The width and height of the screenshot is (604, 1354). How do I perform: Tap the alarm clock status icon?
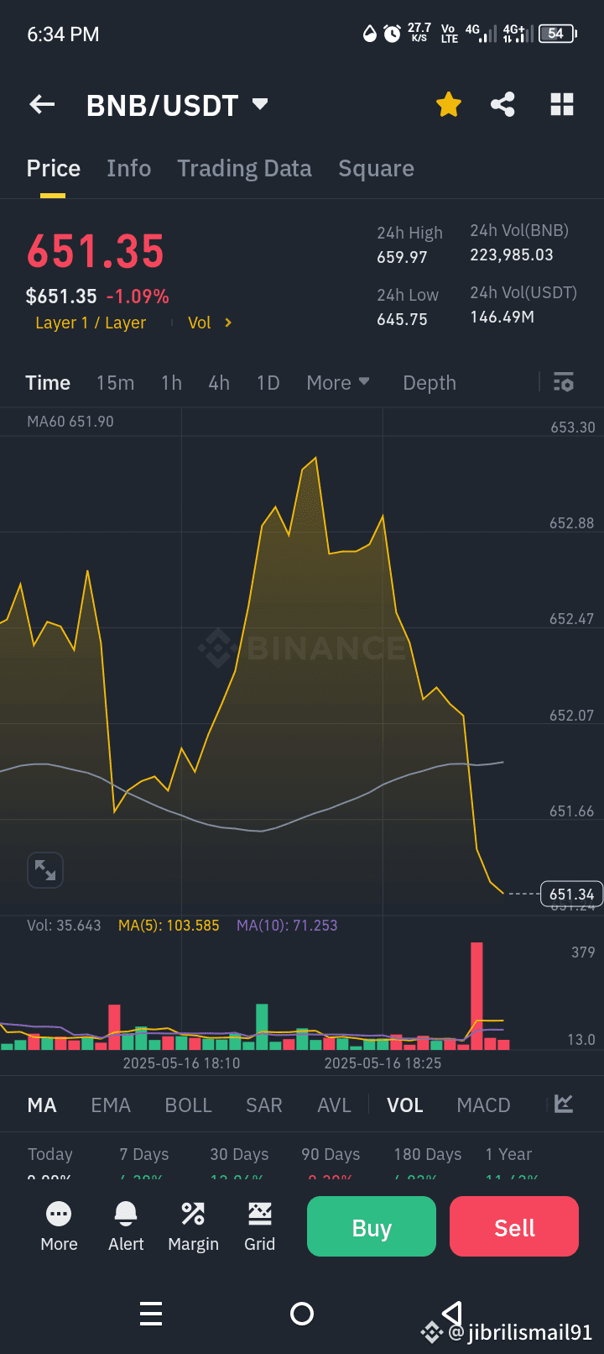tap(392, 34)
